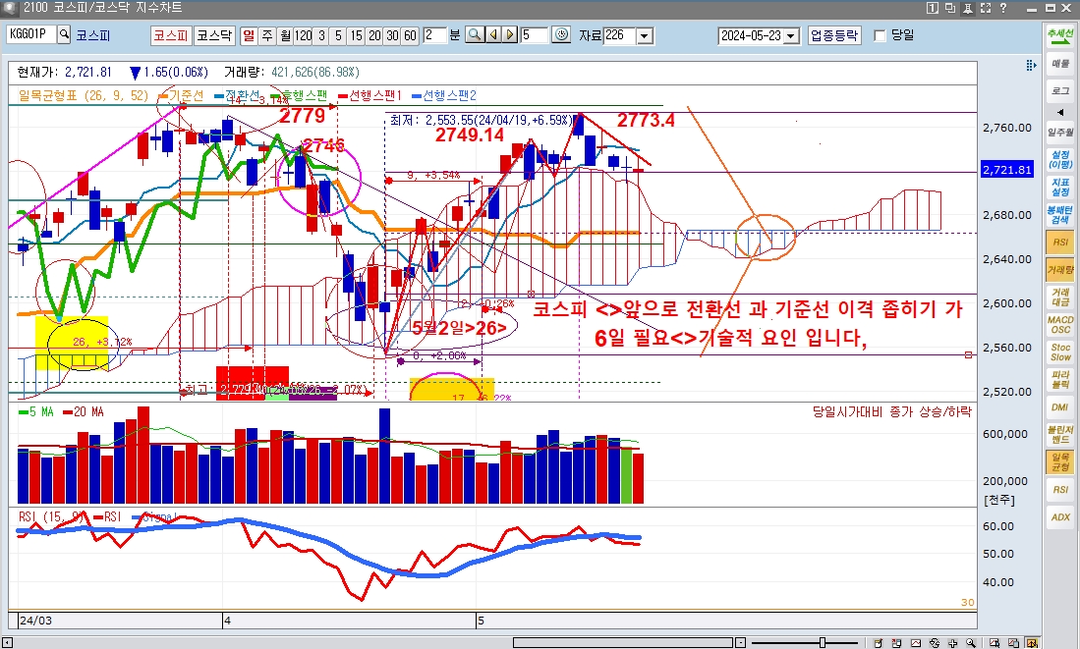Switch to 월 monthly period tab
Viewport: 1080px width, 649px height.
(x=284, y=35)
